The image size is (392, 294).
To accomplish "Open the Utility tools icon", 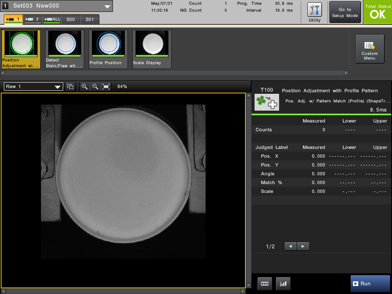I will tap(315, 12).
